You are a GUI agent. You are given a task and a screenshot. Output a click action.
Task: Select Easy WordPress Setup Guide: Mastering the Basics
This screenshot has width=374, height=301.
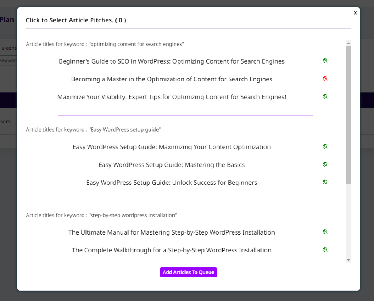pyautogui.click(x=171, y=165)
